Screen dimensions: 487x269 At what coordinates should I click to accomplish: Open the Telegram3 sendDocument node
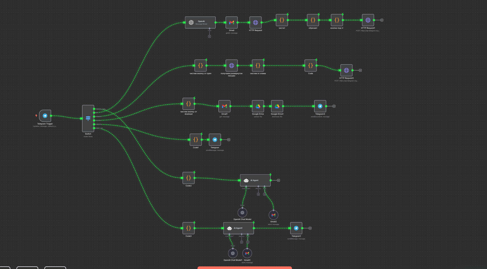tap(320, 106)
